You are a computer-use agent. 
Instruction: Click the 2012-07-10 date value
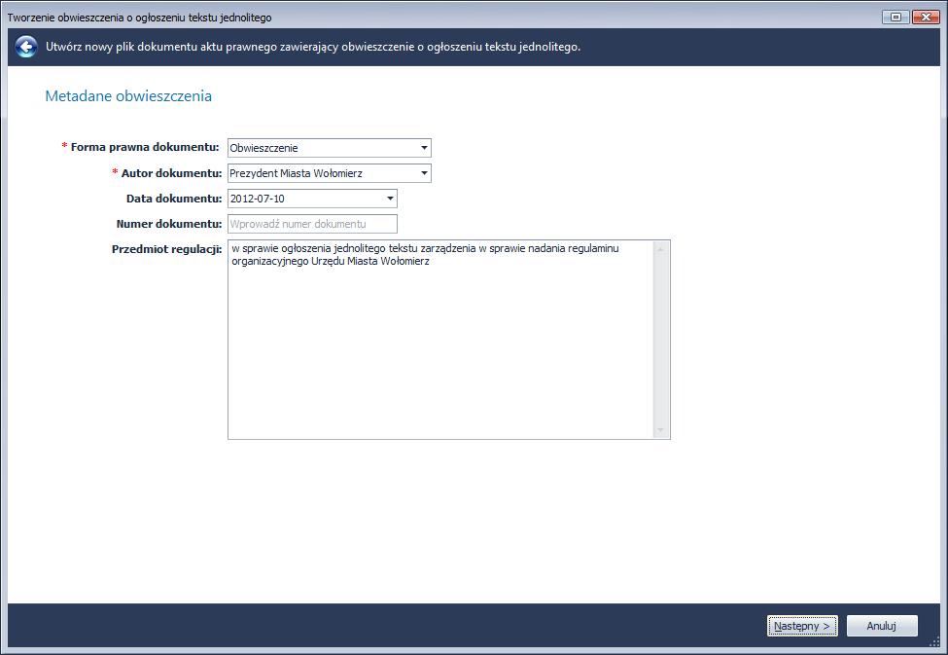258,199
